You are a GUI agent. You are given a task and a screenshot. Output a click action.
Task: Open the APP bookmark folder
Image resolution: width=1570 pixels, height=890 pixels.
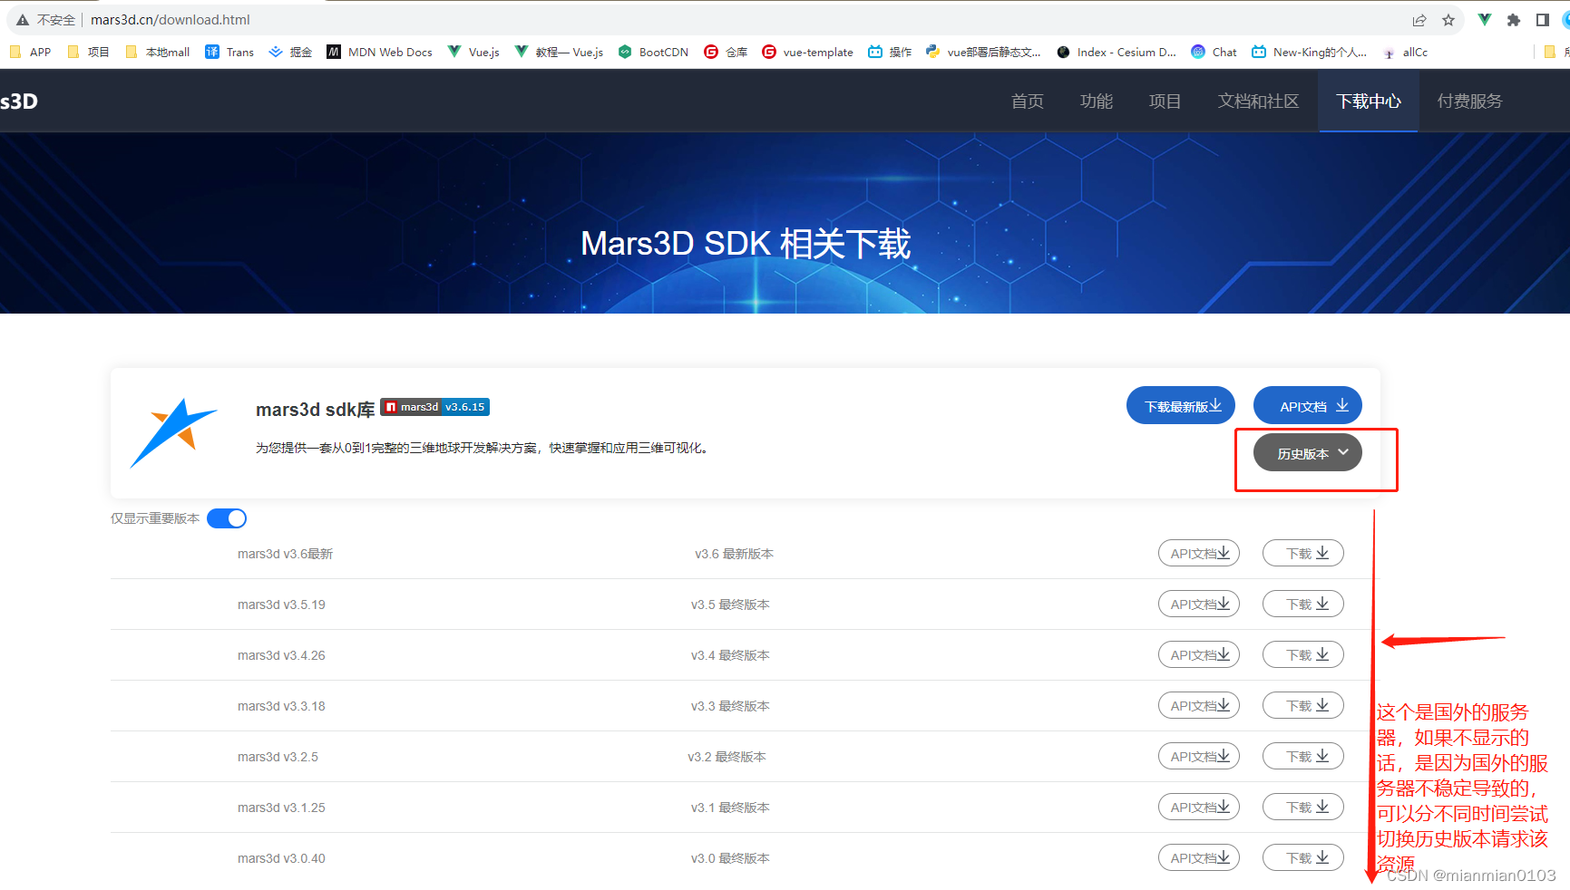coord(30,53)
